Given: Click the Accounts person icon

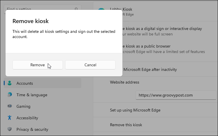Looking at the screenshot, I should click(10, 83).
